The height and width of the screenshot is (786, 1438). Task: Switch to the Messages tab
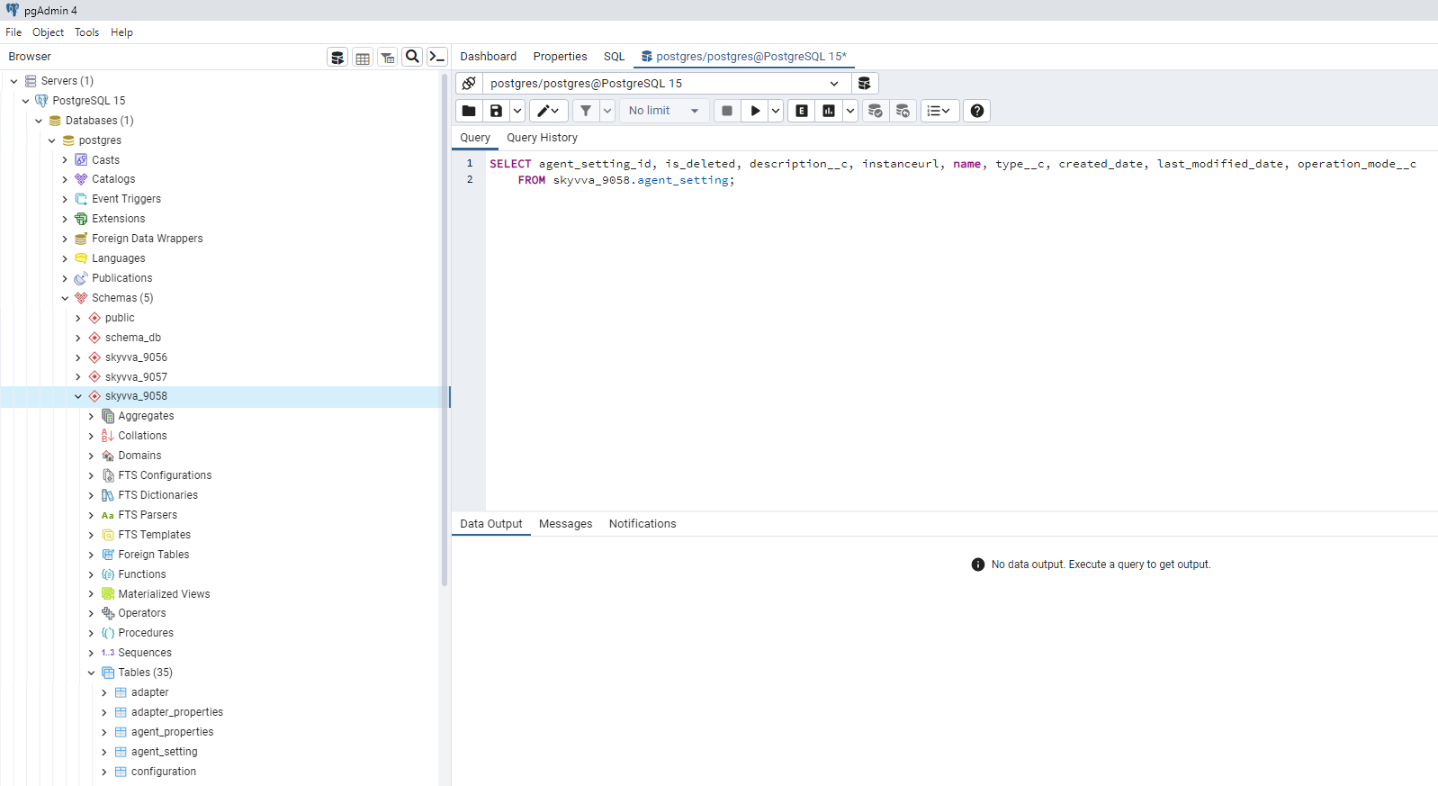click(565, 524)
